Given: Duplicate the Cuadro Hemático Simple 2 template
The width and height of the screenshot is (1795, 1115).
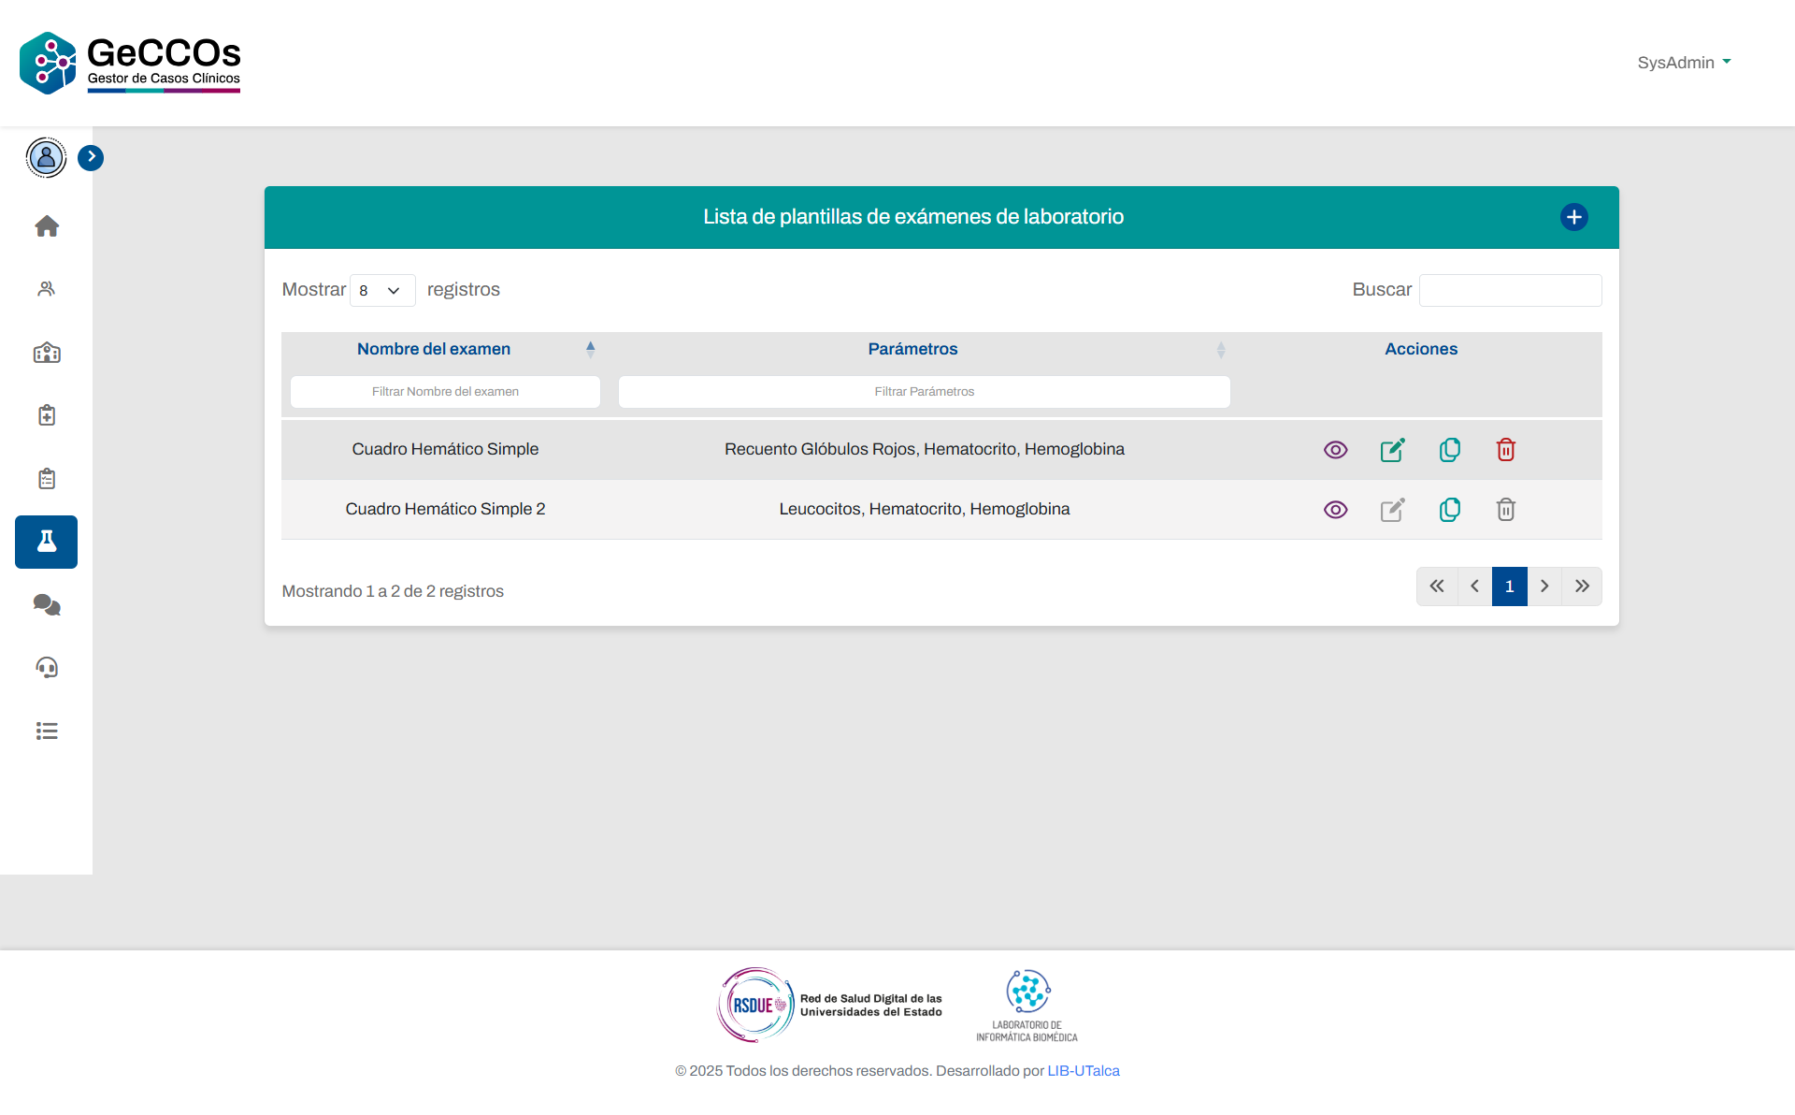Looking at the screenshot, I should [x=1450, y=510].
